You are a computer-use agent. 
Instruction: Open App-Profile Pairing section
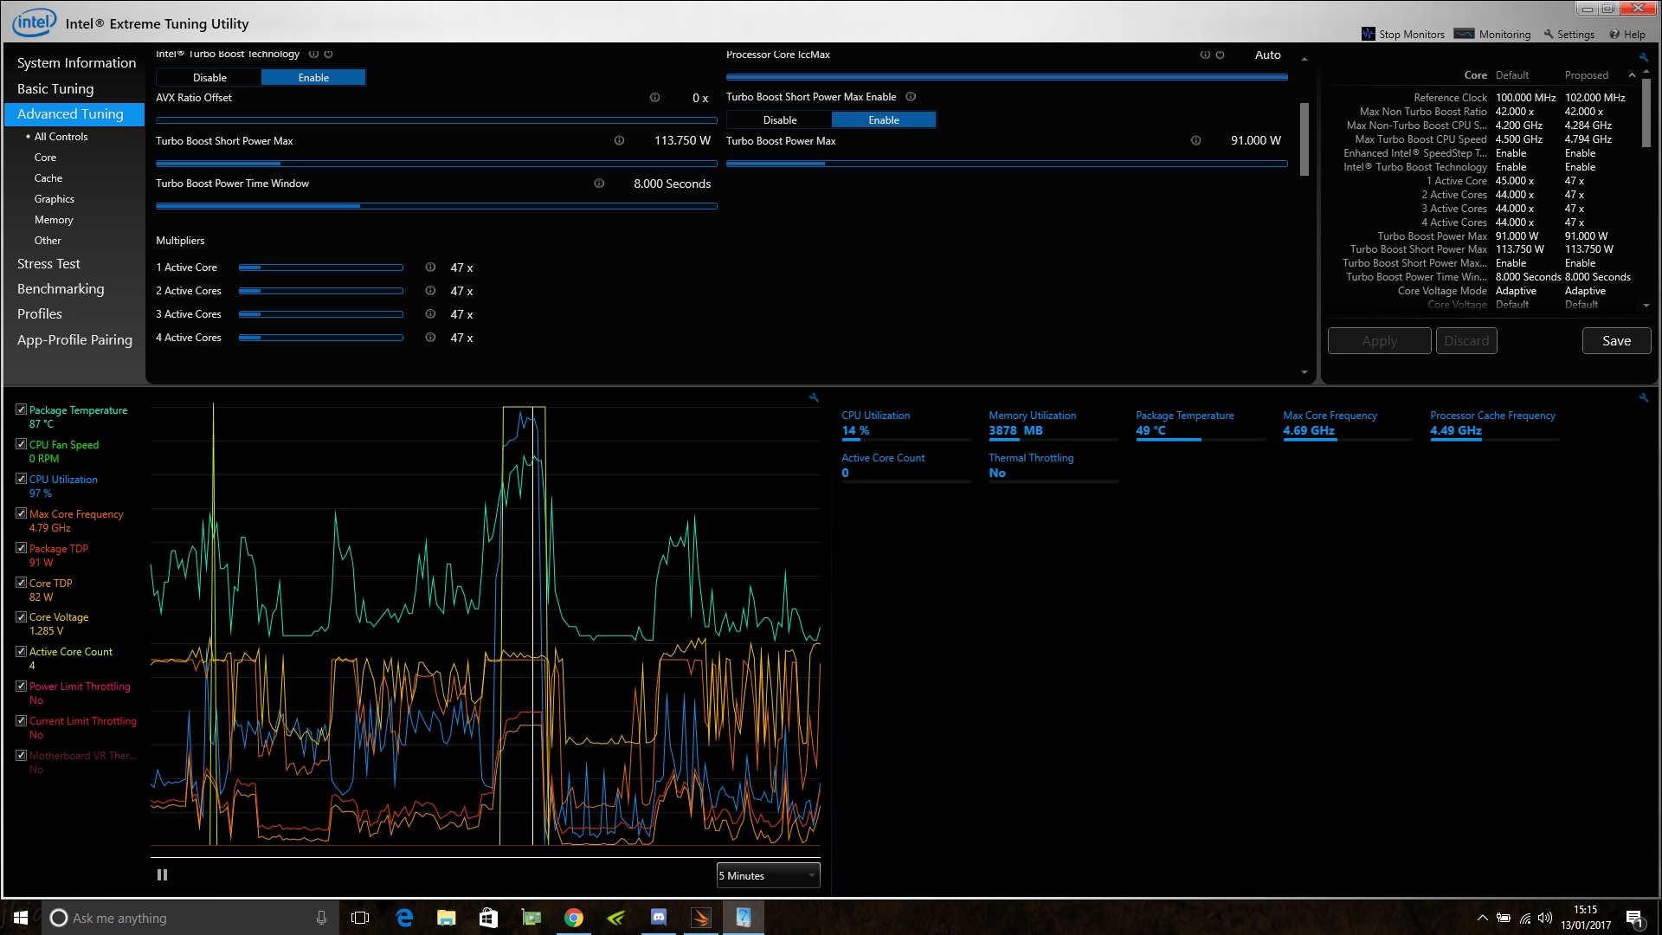(74, 340)
